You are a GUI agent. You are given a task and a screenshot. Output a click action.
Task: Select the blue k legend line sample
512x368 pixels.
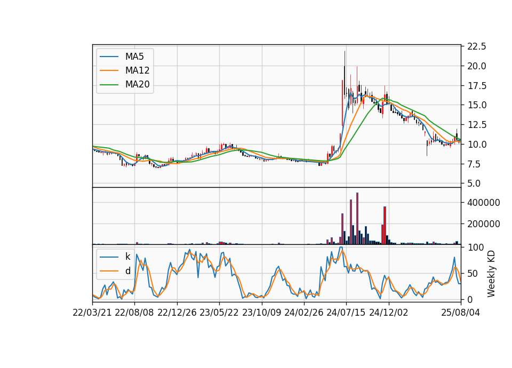(x=109, y=257)
